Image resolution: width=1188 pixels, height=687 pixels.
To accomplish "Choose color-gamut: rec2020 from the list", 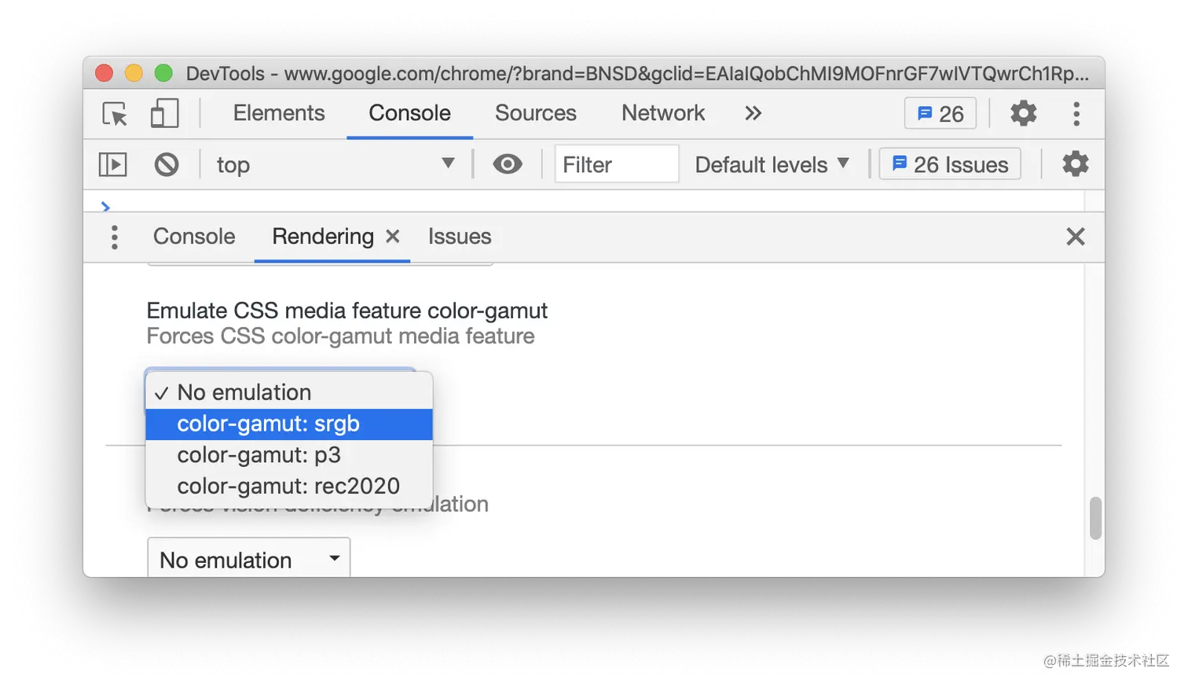I will [x=289, y=487].
